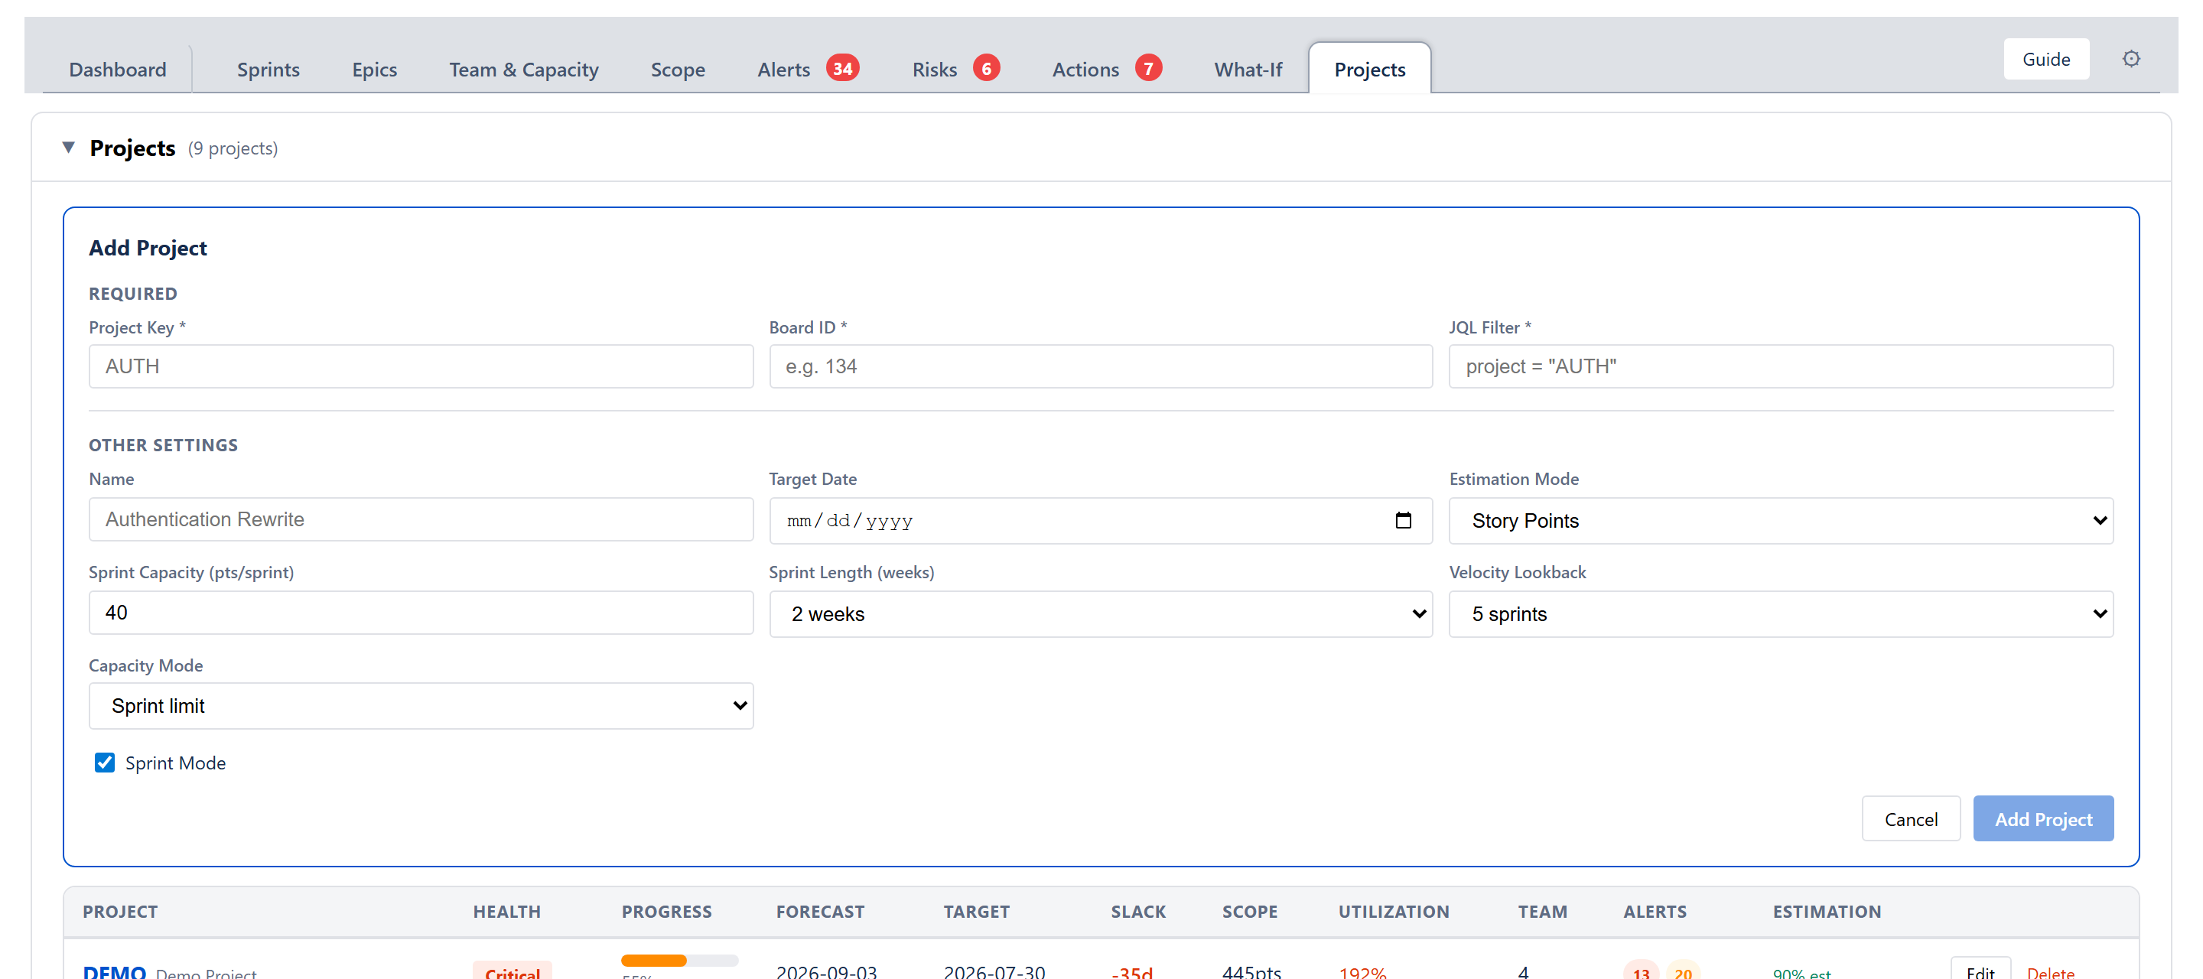Focus the Sprint Capacity input showing 40
The width and height of the screenshot is (2203, 979).
coord(421,612)
